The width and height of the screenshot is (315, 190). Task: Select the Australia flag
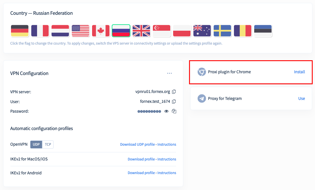click(x=202, y=31)
